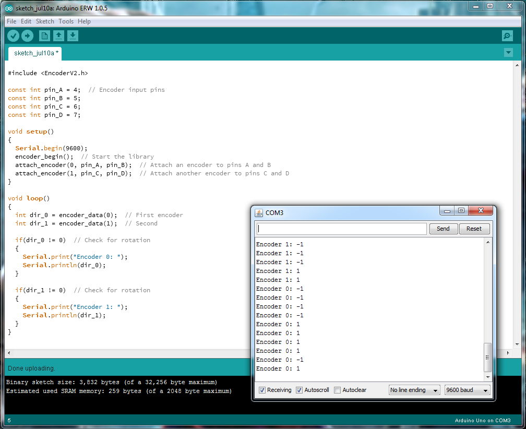Click the Serial.println(dir_1) line
The width and height of the screenshot is (526, 429).
(64, 315)
